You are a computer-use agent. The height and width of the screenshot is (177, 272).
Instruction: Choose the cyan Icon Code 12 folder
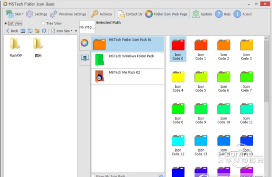[x=178, y=145]
